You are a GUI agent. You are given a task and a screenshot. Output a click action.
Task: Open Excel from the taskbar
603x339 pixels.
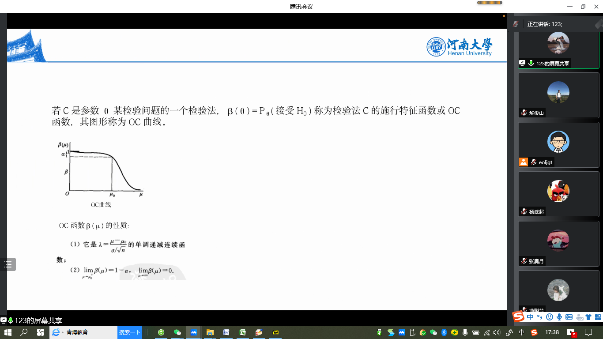(242, 332)
